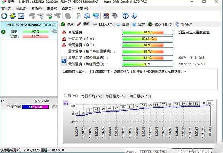Viewport: 223px width, 153px height.
Task: Click the greyed disk icon with green check
Action: 49,16
